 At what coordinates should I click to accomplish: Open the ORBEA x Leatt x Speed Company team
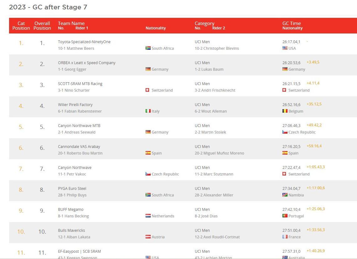[x=87, y=63]
